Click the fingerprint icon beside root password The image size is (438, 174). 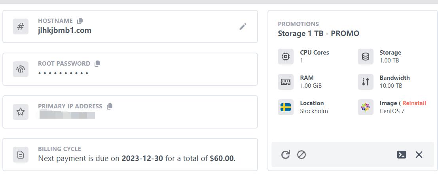(21, 69)
